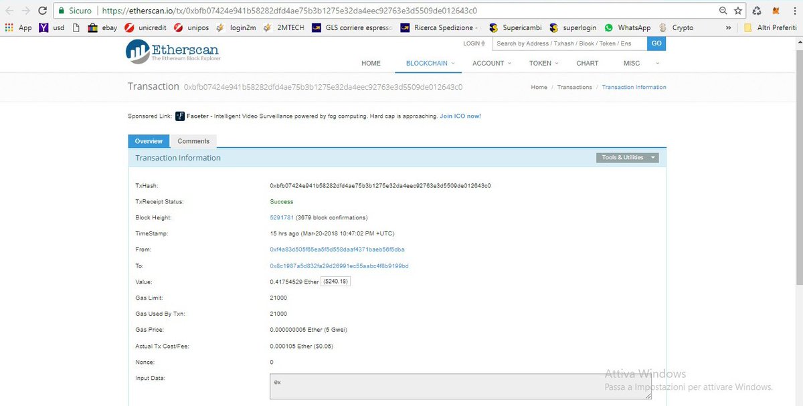The height and width of the screenshot is (406, 803).
Task: Click the zoom magnifier icon in address bar
Action: tap(723, 11)
